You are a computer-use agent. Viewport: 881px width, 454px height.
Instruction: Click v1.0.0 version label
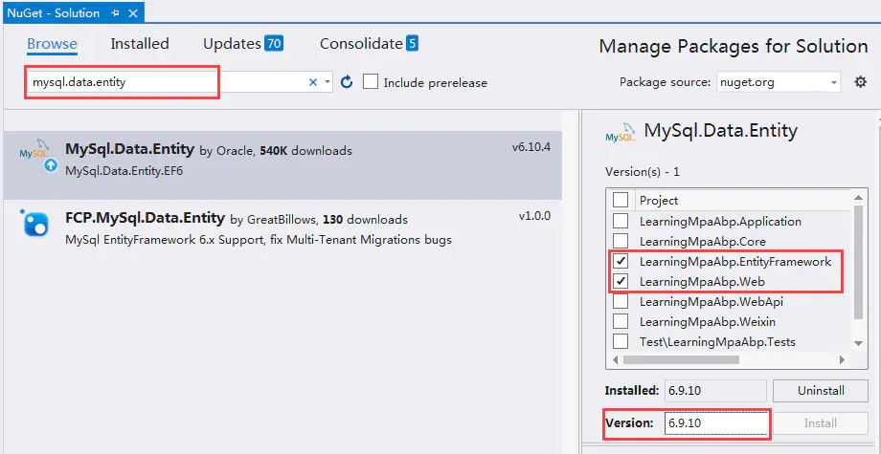tap(534, 216)
